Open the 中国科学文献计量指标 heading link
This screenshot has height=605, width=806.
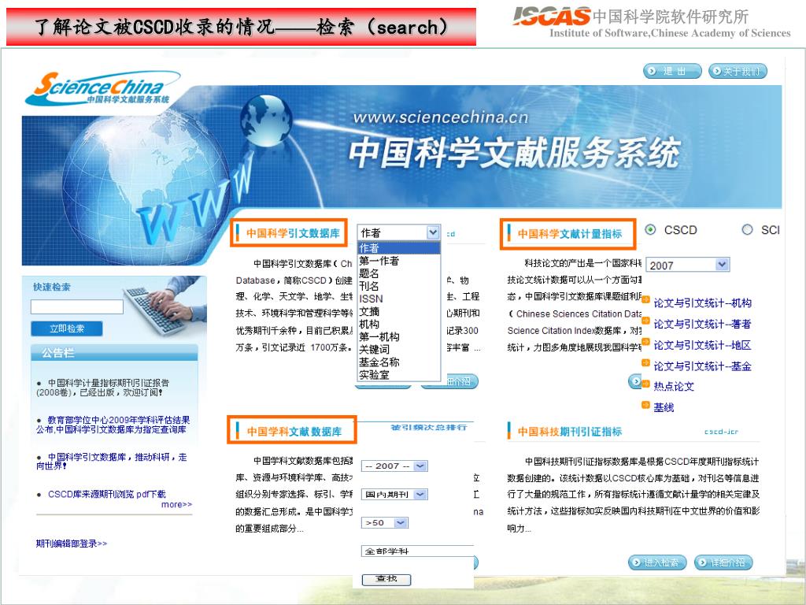pos(570,234)
